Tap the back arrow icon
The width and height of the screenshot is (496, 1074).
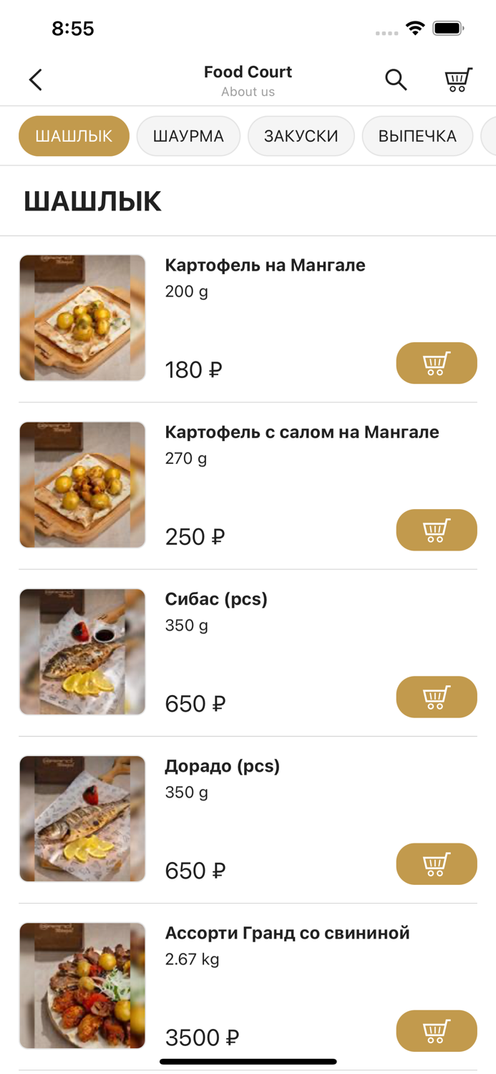pos(35,79)
